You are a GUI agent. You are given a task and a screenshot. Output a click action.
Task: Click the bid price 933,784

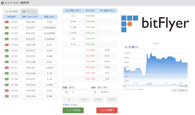pos(90,73)
